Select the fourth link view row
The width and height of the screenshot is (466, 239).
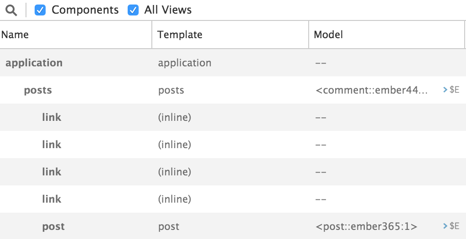point(52,199)
